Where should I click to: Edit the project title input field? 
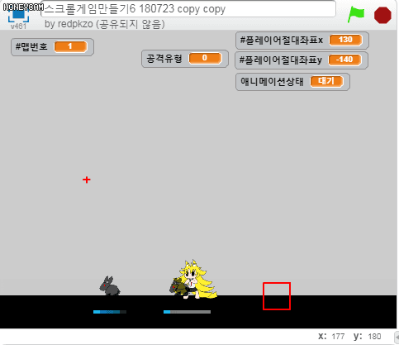coord(188,9)
